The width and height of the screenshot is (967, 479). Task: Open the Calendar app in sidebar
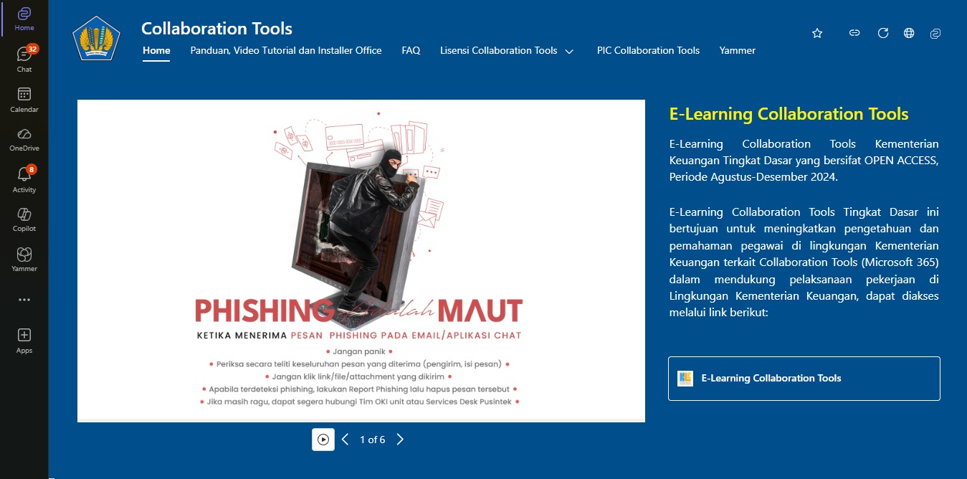[24, 100]
